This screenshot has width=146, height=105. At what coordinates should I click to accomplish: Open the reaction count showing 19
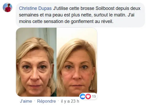coord(94,96)
